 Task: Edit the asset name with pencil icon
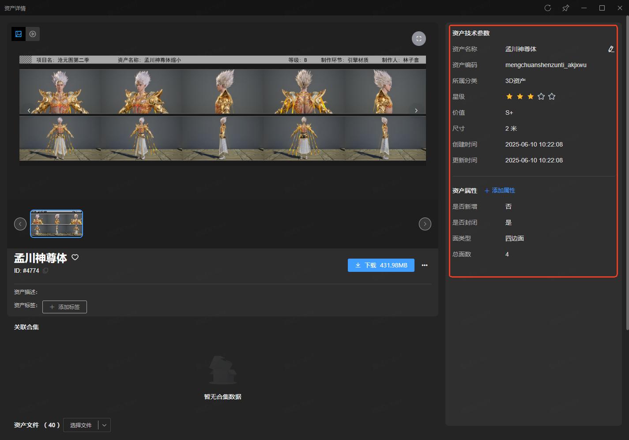click(611, 49)
